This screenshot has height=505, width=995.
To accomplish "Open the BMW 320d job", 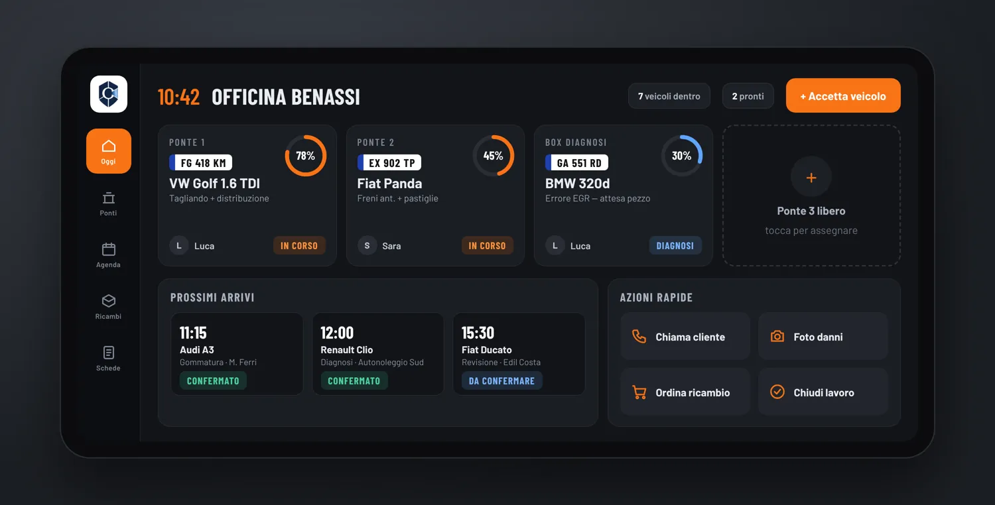I will (624, 196).
